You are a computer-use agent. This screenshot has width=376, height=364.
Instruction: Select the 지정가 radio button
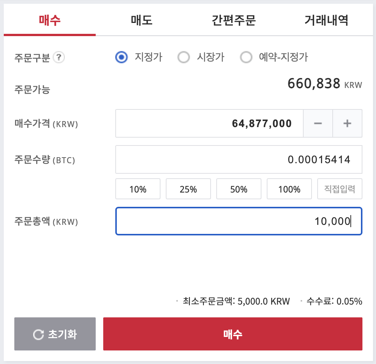tap(122, 57)
